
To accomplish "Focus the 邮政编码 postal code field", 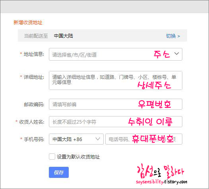I will point(116,104).
